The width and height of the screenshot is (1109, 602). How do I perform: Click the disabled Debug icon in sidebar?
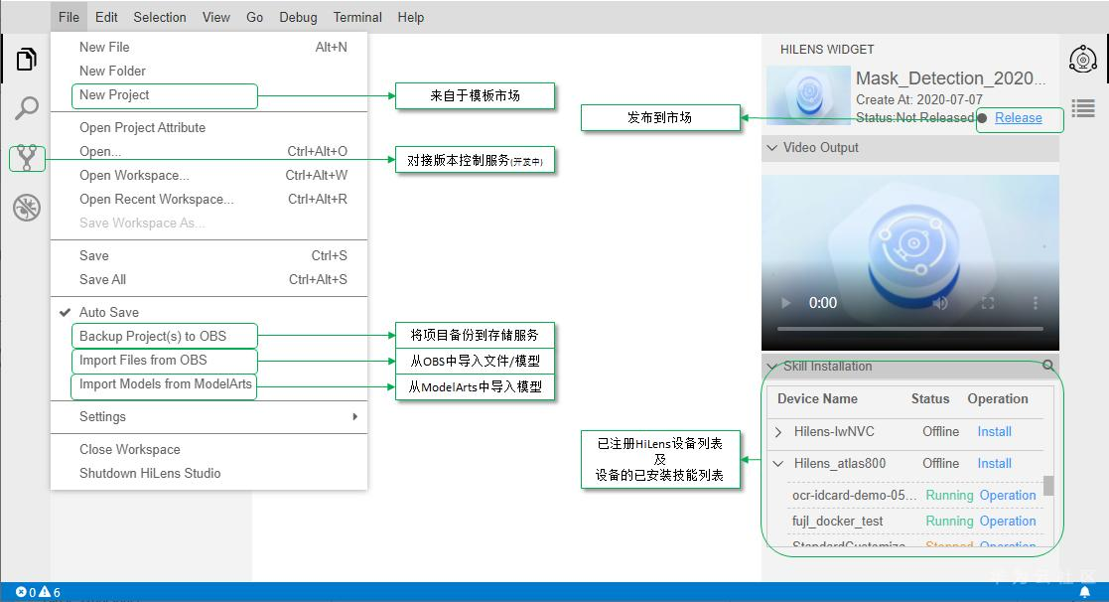pyautogui.click(x=25, y=208)
